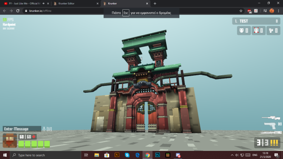This screenshot has width=283, height=159.
Task: Open the volume control in the tray
Action: point(237,155)
